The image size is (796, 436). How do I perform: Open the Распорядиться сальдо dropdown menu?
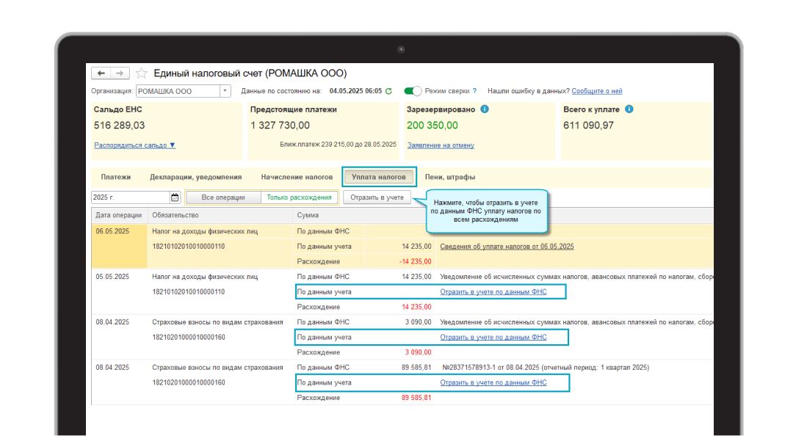(135, 145)
